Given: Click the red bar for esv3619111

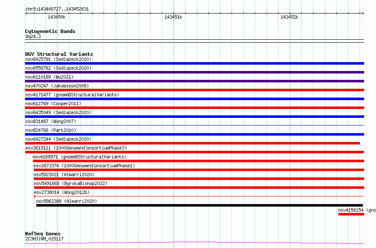Looking at the screenshot, I should click(194, 152).
